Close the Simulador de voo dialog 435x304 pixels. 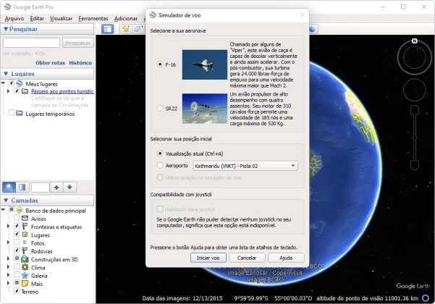(x=303, y=15)
